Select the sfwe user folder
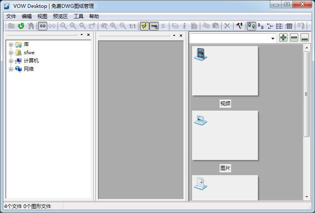The height and width of the screenshot is (213, 315). coord(29,53)
